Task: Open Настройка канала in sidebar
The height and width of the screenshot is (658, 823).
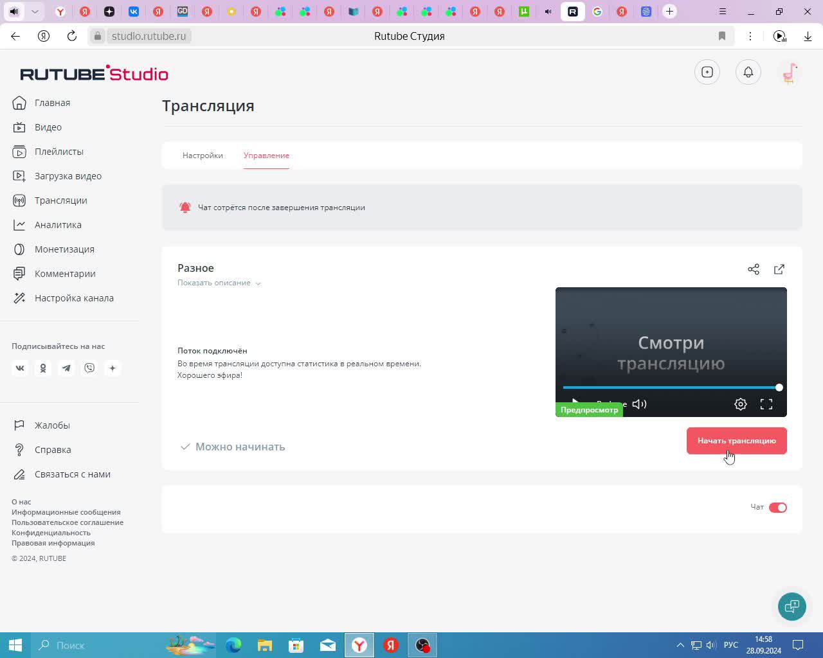Action: point(63,298)
